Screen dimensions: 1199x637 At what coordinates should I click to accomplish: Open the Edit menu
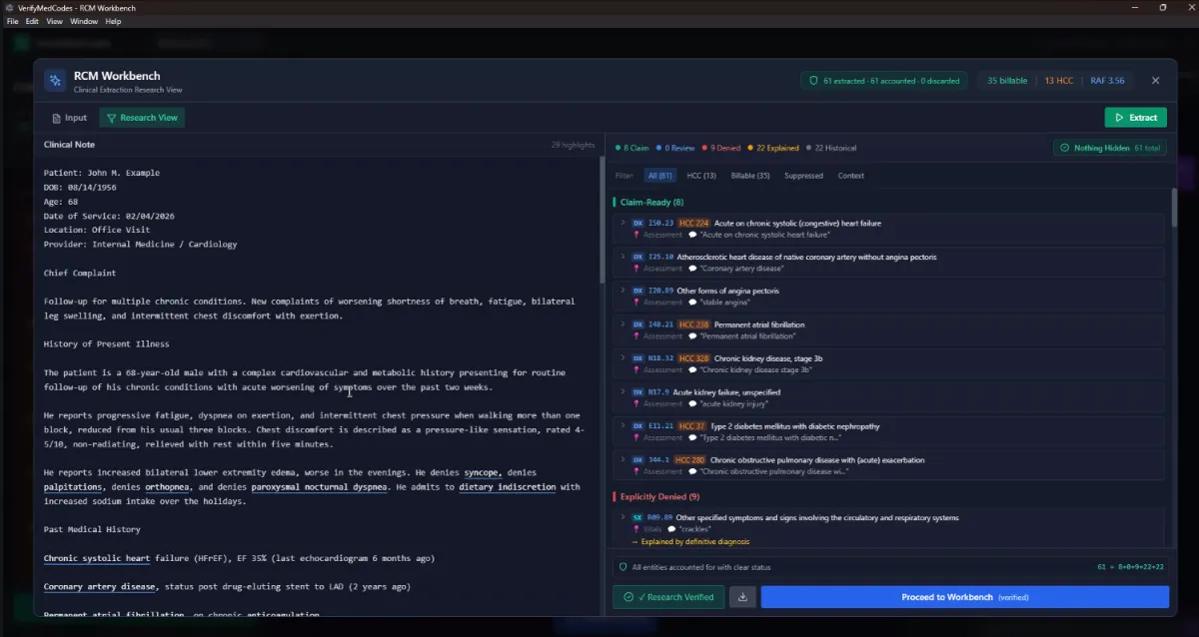[x=33, y=21]
